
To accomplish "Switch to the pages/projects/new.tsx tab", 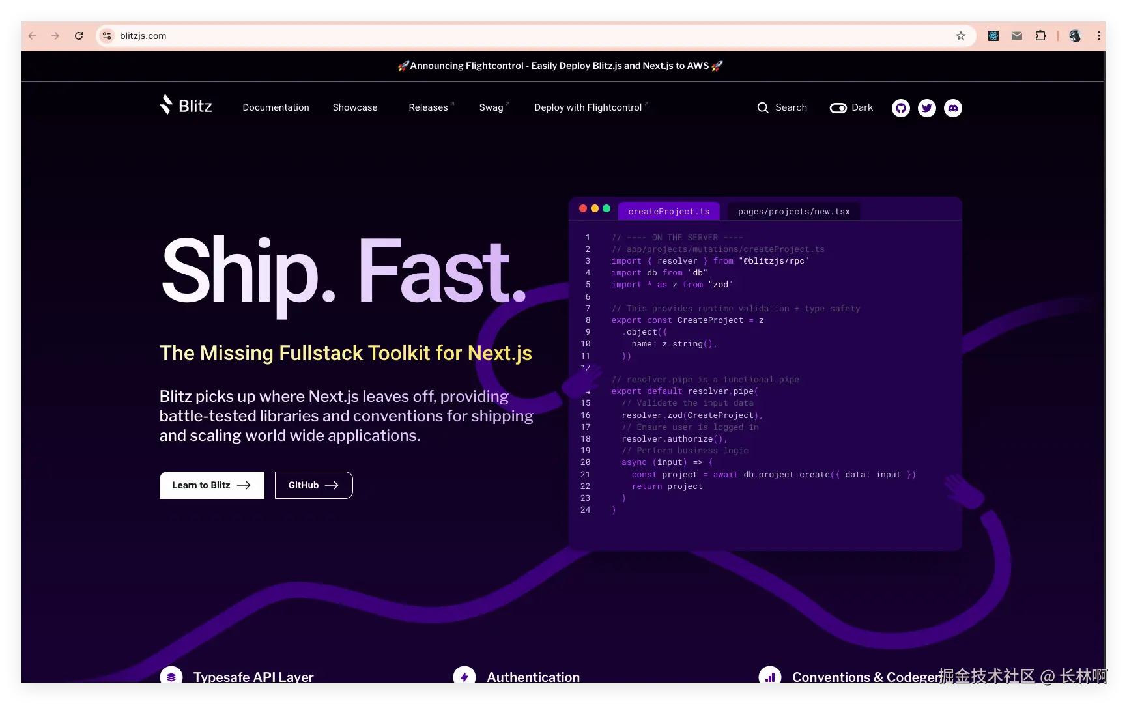I will (x=794, y=212).
